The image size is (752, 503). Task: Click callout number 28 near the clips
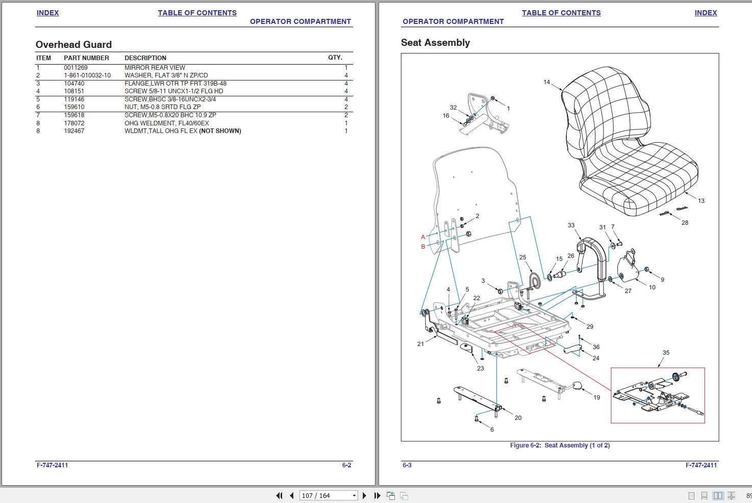[685, 223]
